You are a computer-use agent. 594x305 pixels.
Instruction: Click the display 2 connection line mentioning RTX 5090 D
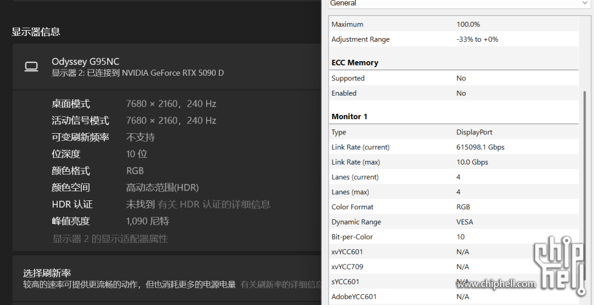tap(138, 73)
